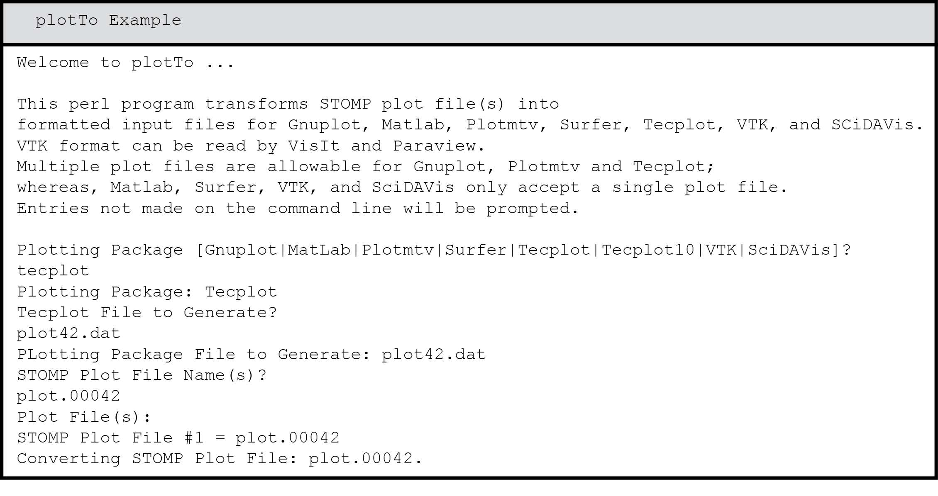938x496 pixels.
Task: Click 'Plotting Package: Tecplot' output line
Action: (x=147, y=292)
